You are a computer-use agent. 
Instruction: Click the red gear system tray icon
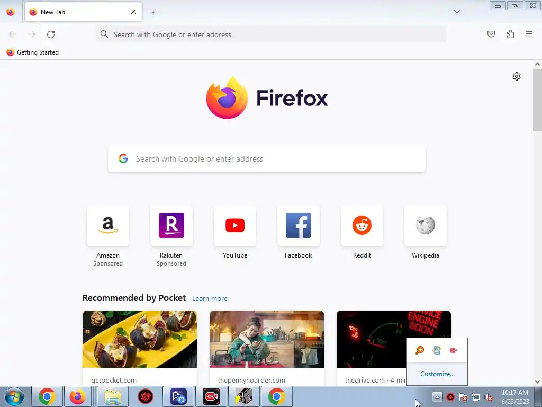[450, 397]
